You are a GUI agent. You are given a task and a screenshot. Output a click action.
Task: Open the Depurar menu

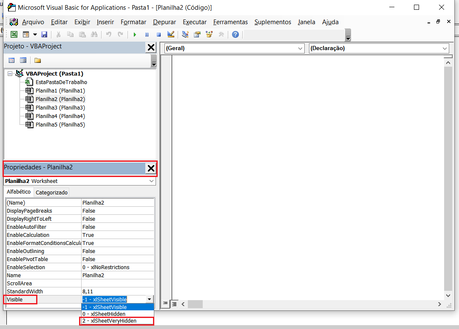164,22
